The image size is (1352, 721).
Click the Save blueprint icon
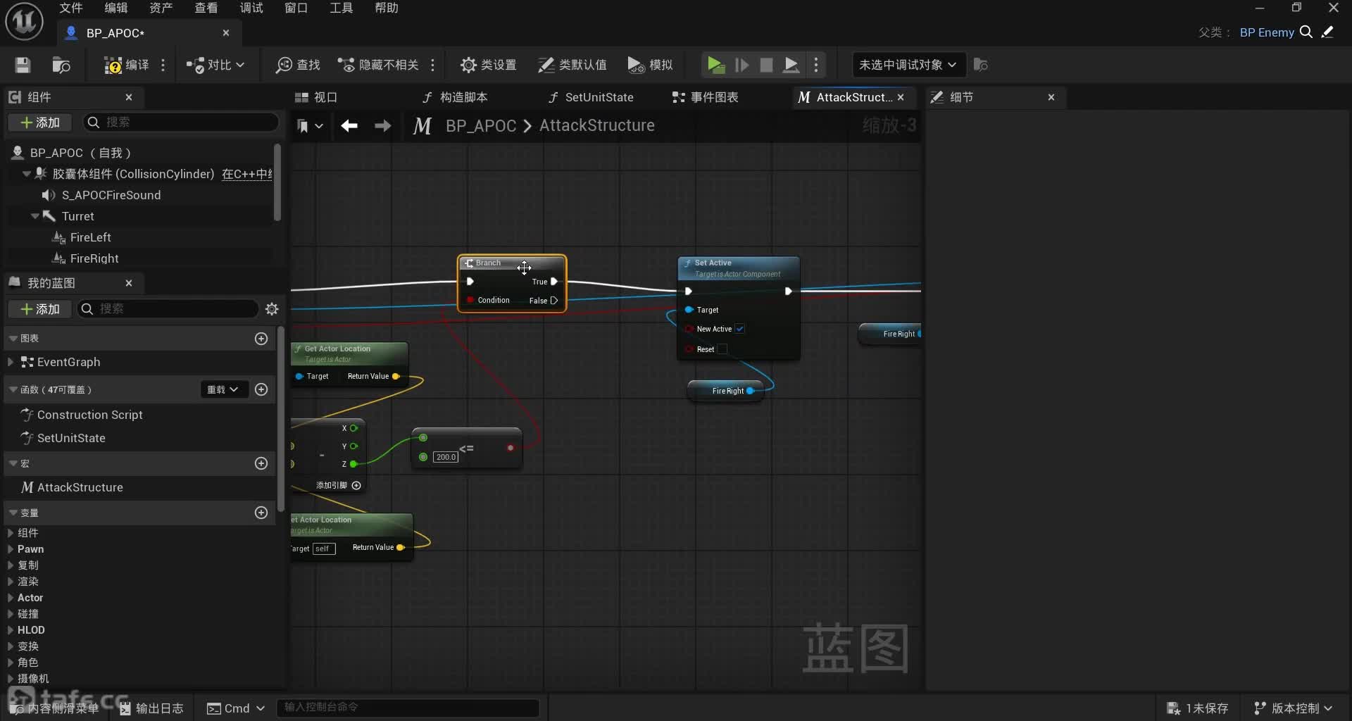pos(23,65)
